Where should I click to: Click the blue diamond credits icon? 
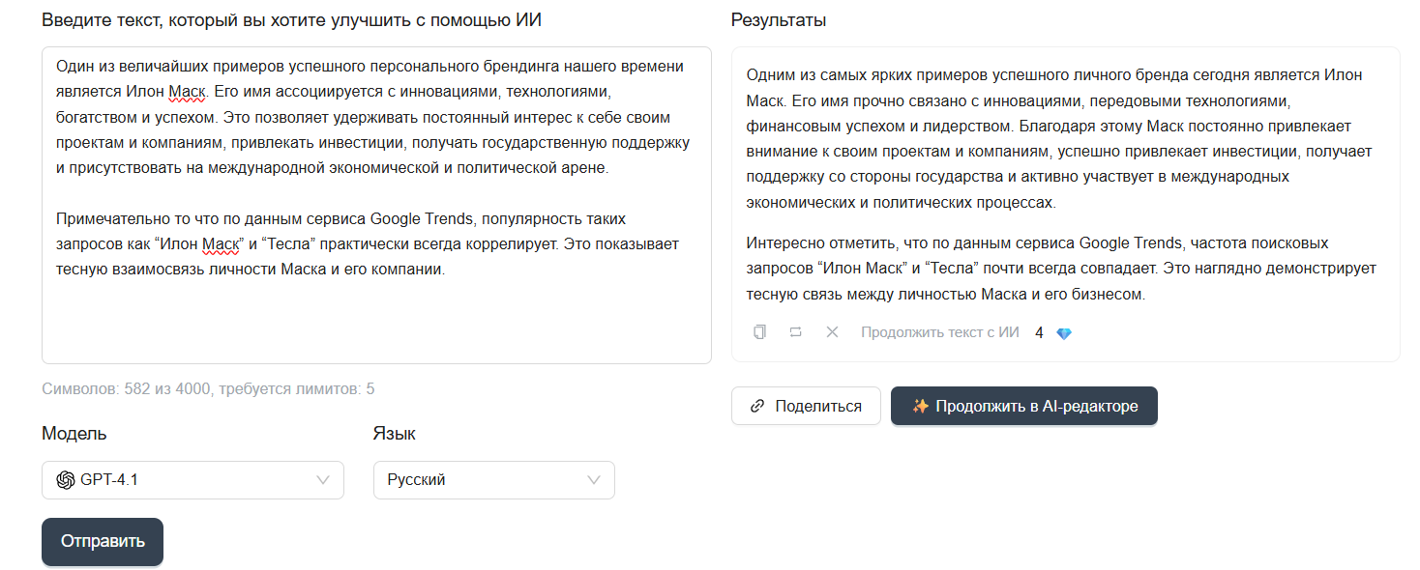(1064, 333)
